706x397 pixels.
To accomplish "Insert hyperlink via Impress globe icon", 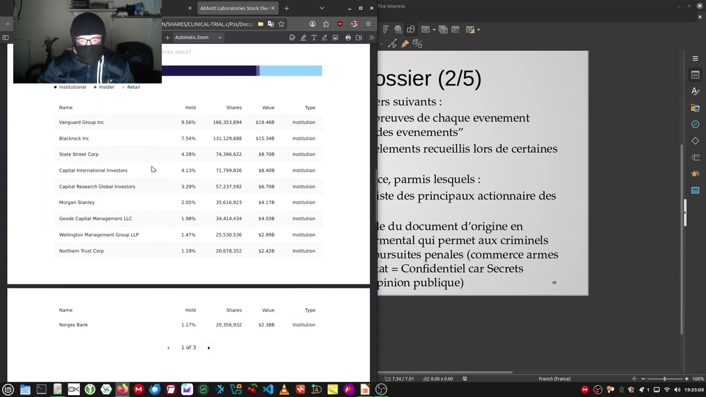I will click(398, 29).
